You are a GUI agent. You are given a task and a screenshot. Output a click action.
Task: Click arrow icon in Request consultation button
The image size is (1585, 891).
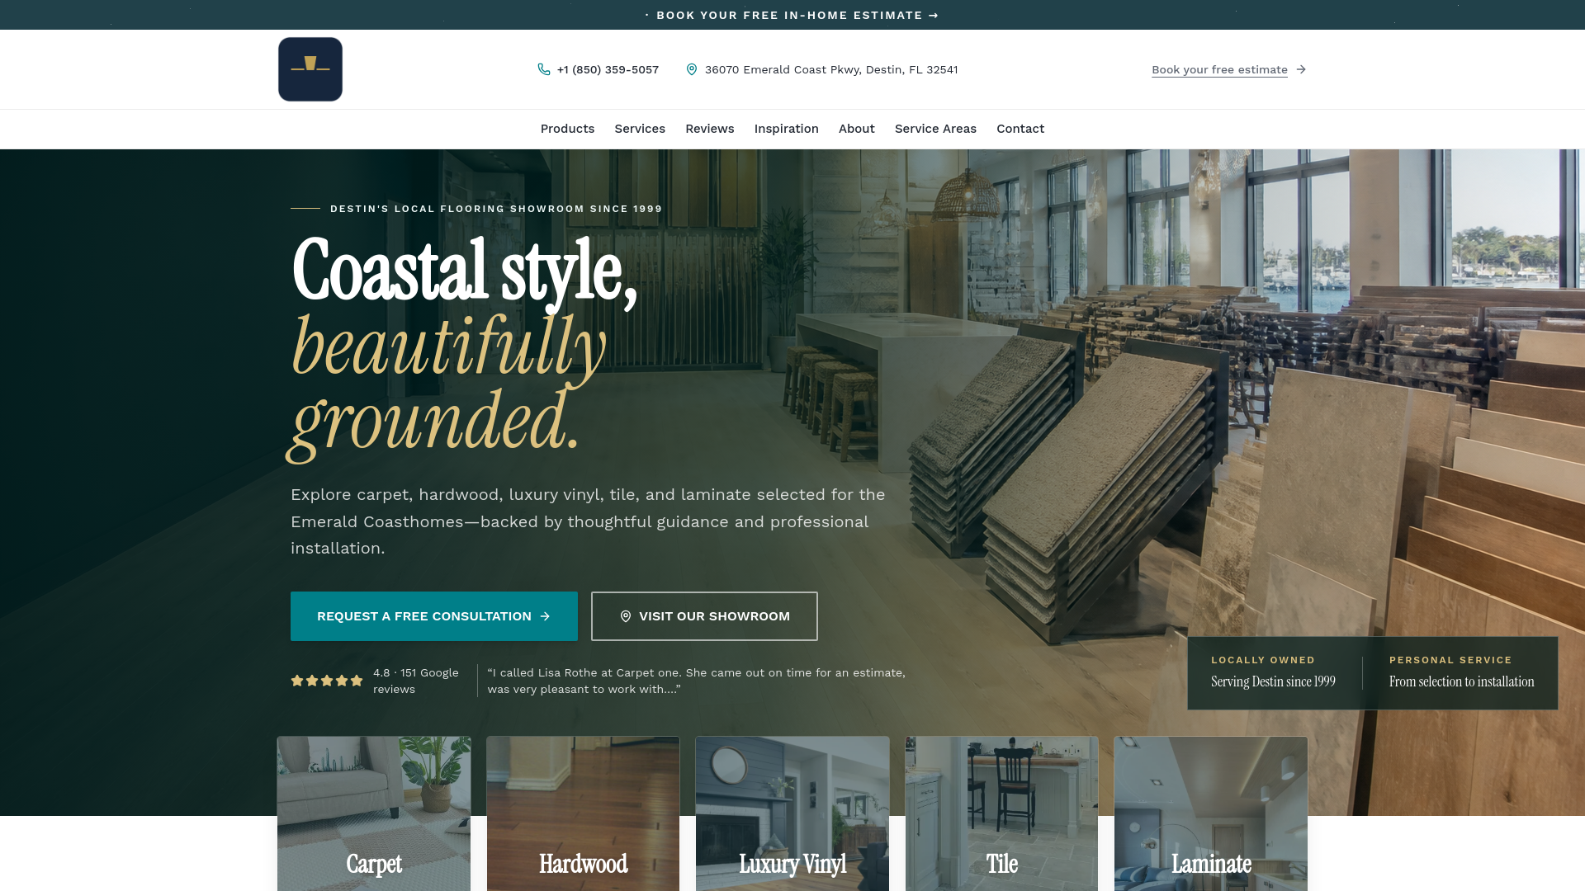[x=545, y=616]
